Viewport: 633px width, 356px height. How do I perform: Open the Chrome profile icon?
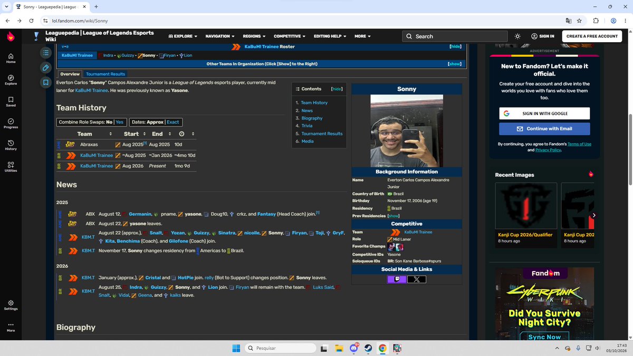613,21
